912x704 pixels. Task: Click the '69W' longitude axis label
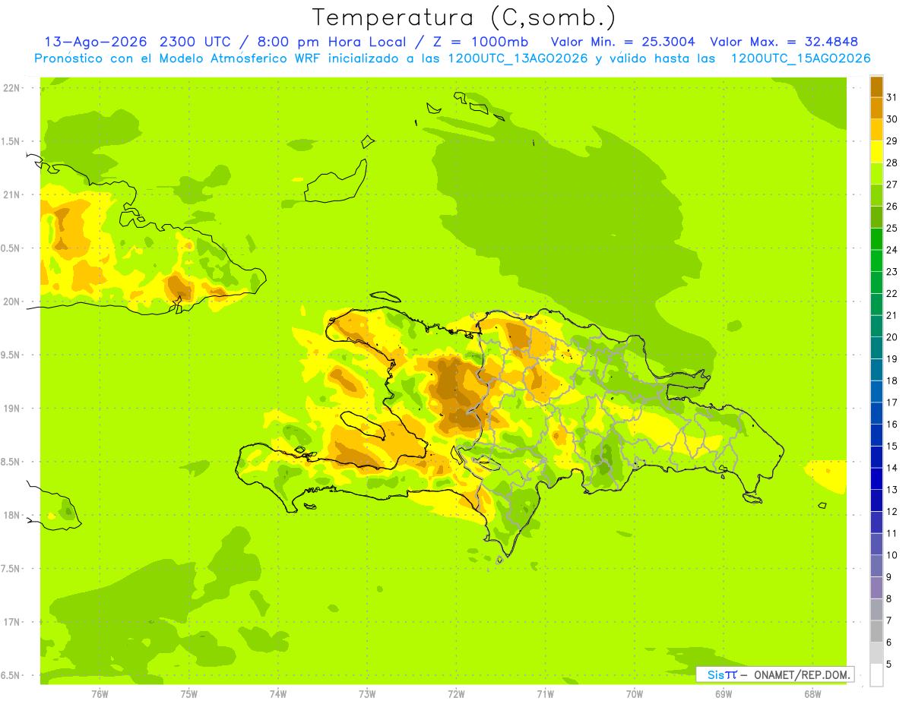click(724, 695)
